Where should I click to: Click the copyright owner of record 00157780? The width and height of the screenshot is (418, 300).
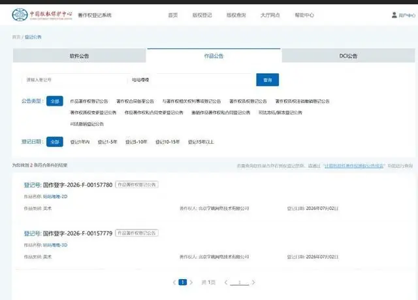223,208
